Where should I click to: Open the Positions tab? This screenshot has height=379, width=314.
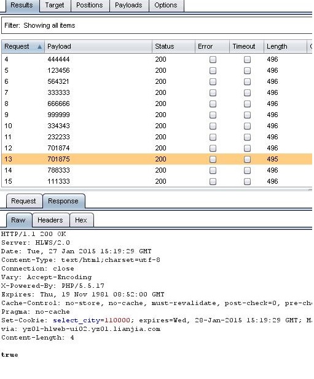tap(90, 6)
